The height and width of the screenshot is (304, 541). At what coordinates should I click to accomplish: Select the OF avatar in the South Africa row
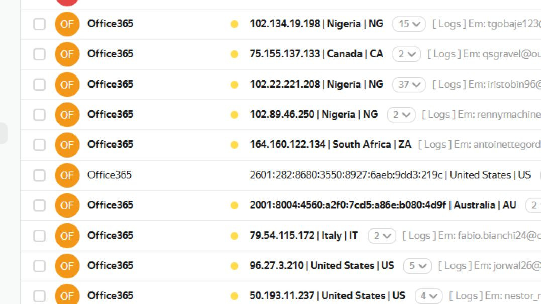tap(67, 145)
